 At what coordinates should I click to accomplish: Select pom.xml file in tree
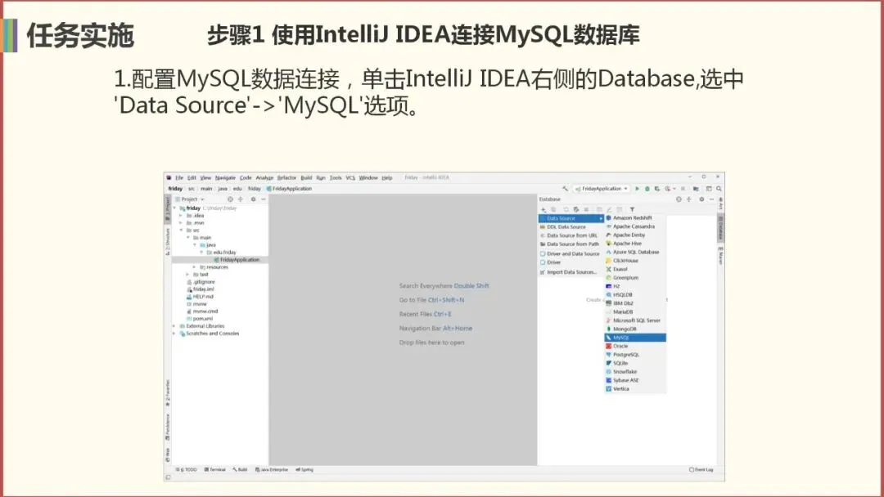pos(200,319)
